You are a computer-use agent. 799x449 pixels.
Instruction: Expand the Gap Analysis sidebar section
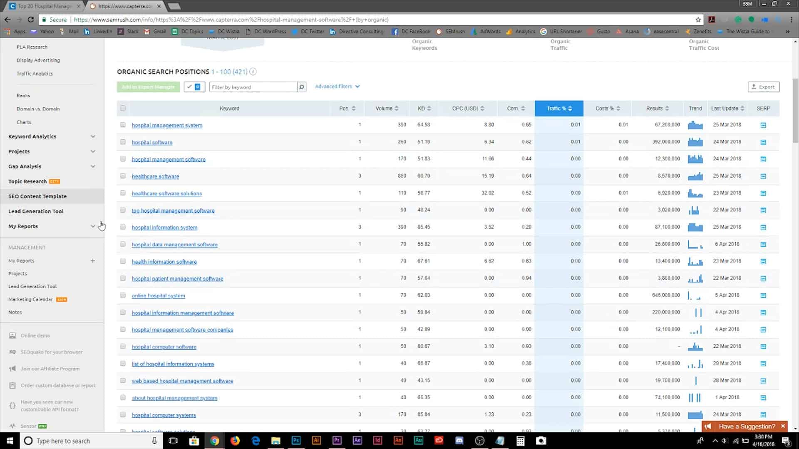(93, 166)
